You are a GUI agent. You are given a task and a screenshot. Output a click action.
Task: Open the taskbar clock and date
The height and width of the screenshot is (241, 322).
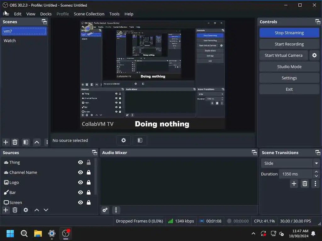pos(299,233)
